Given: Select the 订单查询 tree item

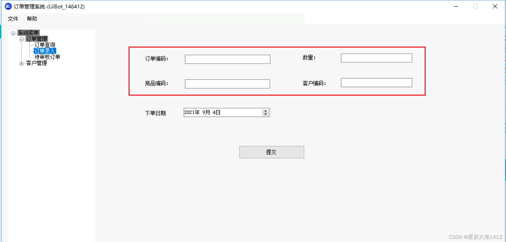Looking at the screenshot, I should [45, 44].
